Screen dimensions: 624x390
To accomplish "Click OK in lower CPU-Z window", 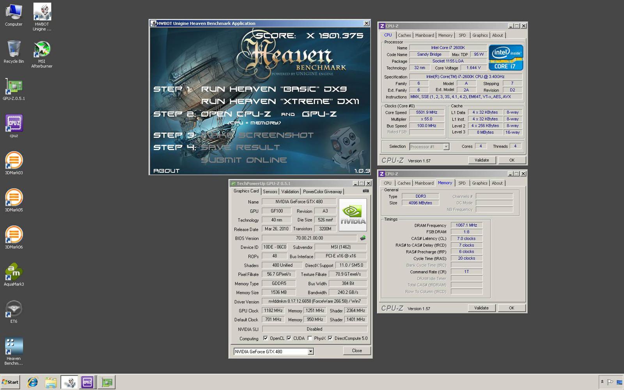I will (x=512, y=308).
